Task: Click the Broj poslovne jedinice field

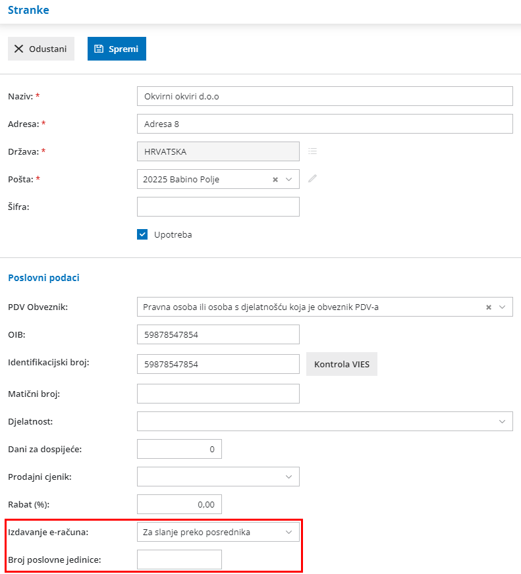Action: coord(179,560)
